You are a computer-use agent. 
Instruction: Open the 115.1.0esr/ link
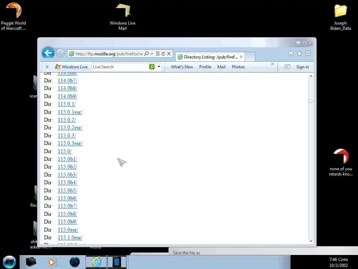(x=70, y=238)
